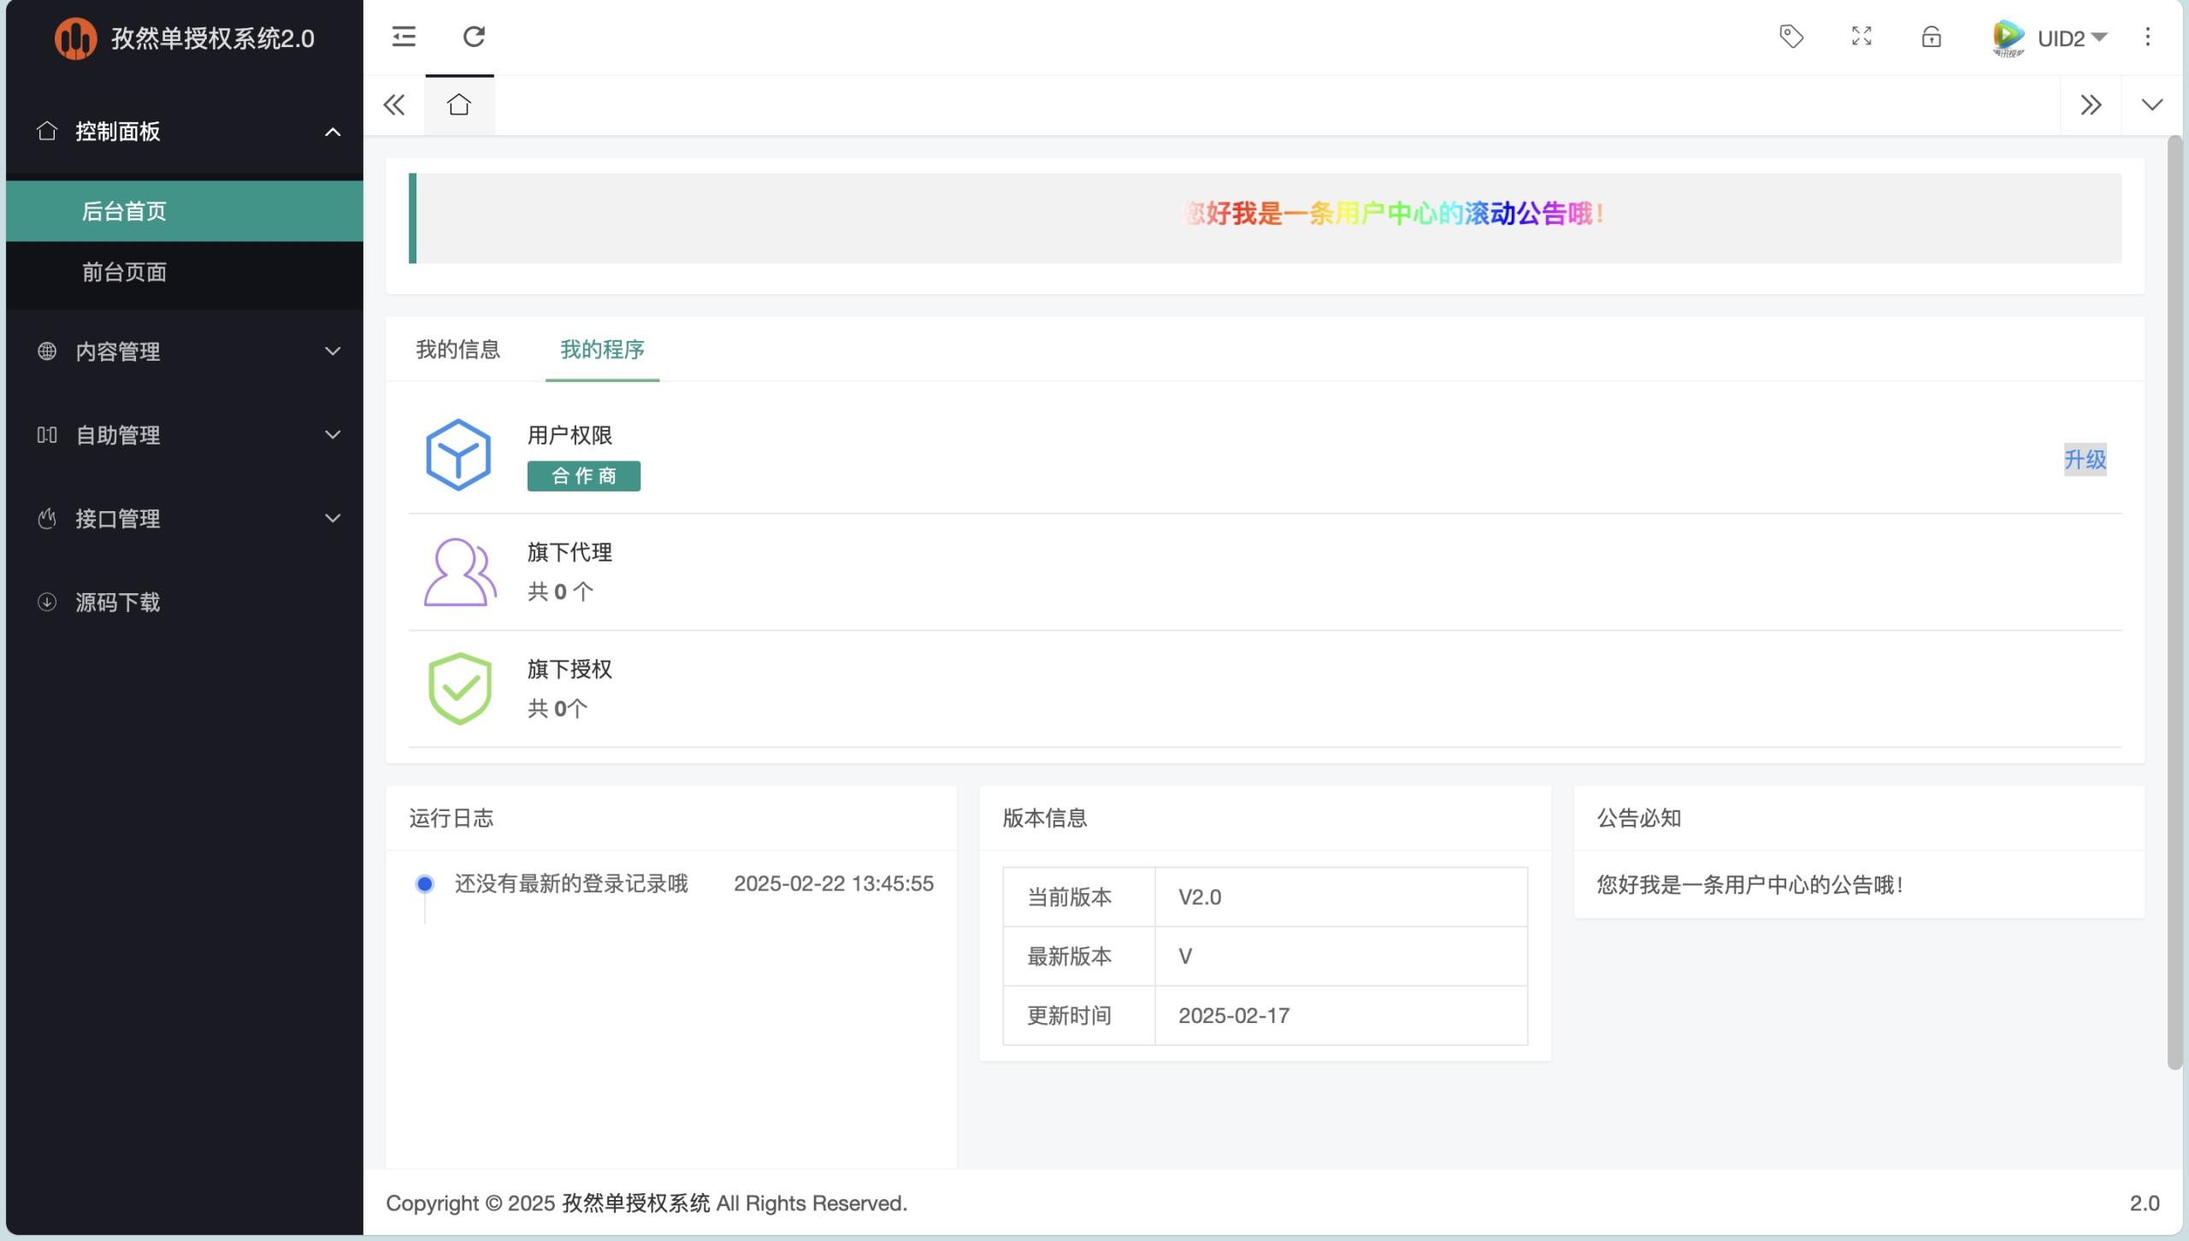Switch to 我的信息 tab
This screenshot has width=2189, height=1241.
tap(458, 349)
